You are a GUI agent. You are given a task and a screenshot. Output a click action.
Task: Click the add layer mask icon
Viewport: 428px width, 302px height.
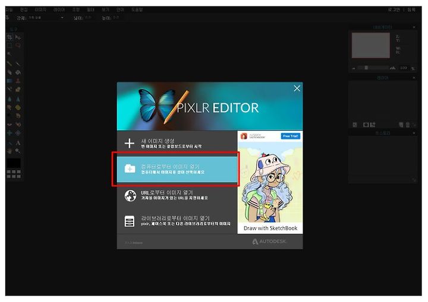[x=366, y=125]
